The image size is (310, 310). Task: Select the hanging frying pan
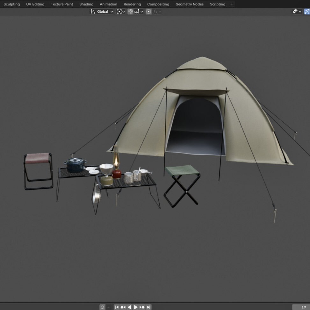(x=97, y=194)
